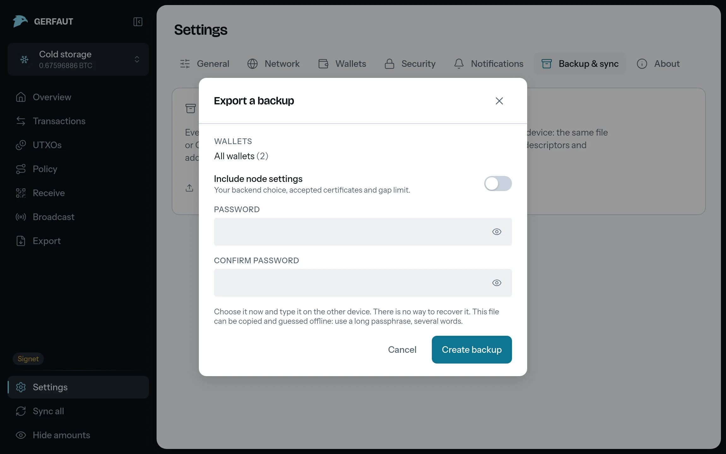The height and width of the screenshot is (454, 726).
Task: Click Sync all
Action: pyautogui.click(x=78, y=411)
